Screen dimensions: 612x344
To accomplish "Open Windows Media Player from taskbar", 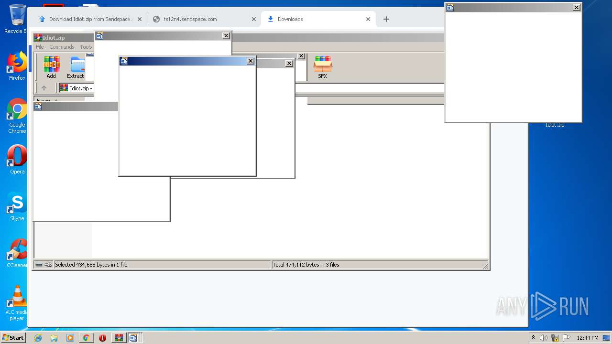I will tap(70, 338).
